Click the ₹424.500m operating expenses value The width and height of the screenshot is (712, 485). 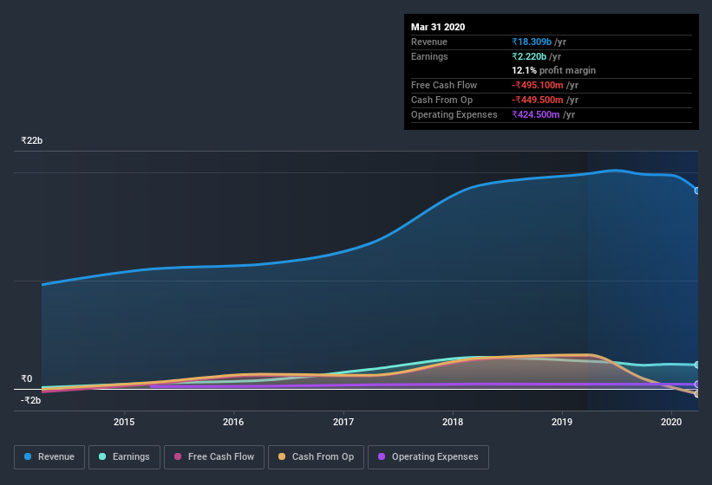pos(536,114)
